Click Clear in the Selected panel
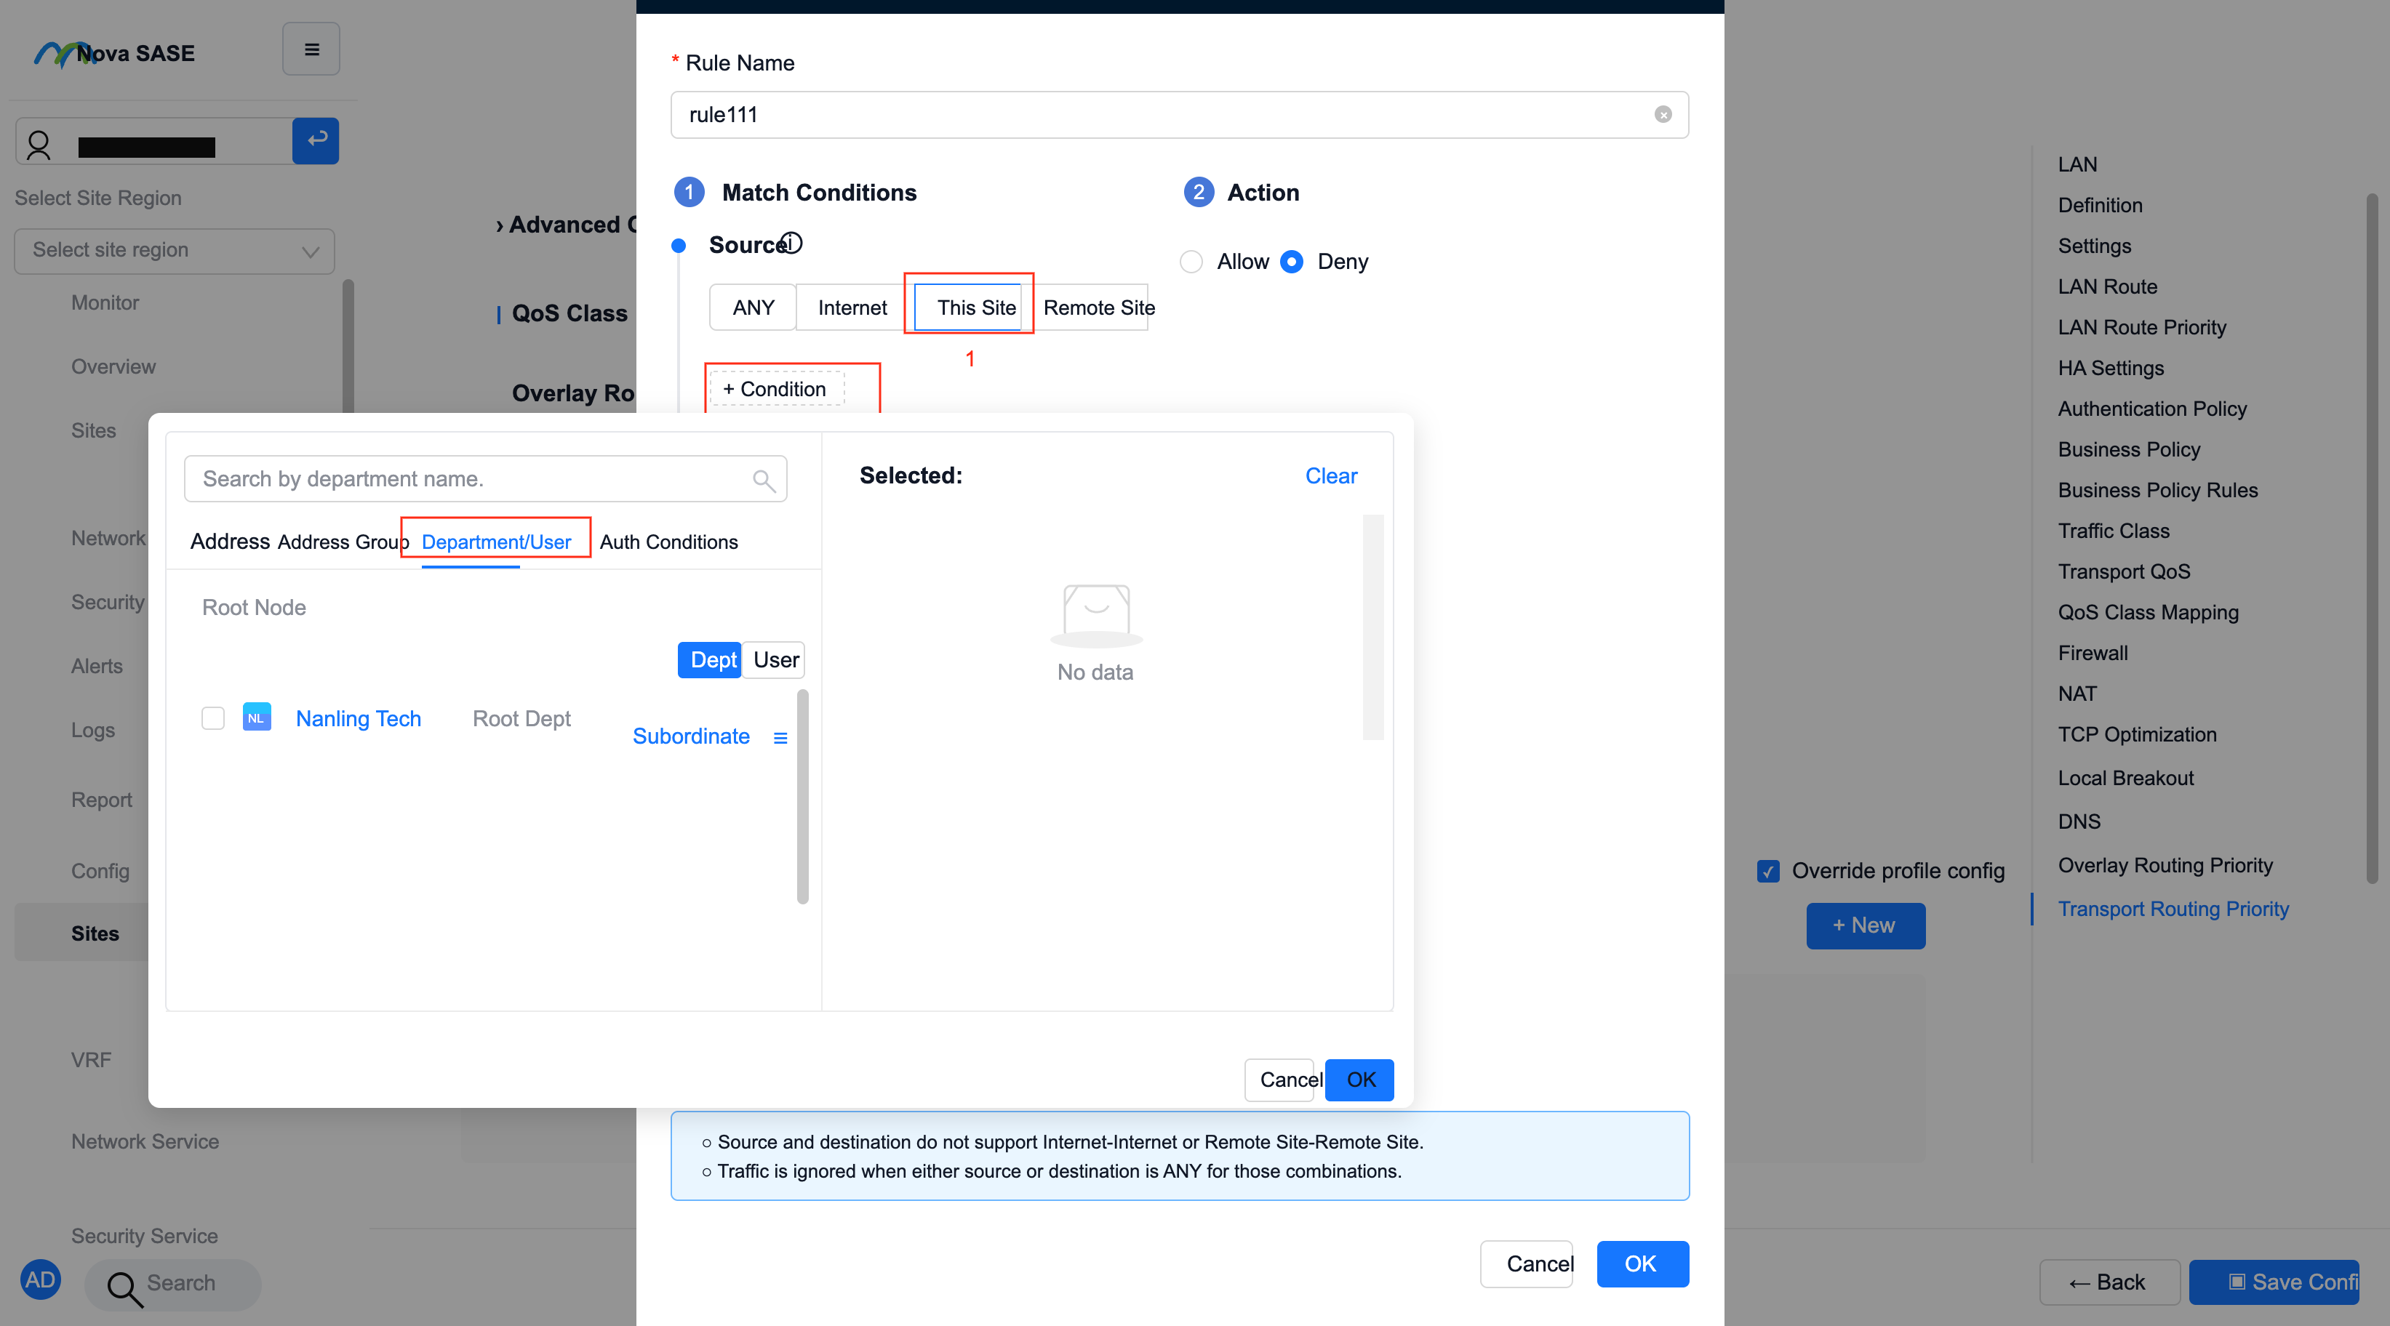 click(x=1330, y=475)
